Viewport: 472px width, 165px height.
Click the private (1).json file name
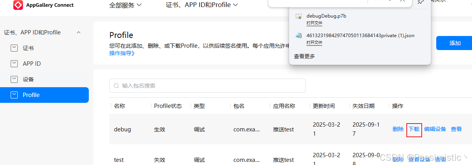coord(360,36)
